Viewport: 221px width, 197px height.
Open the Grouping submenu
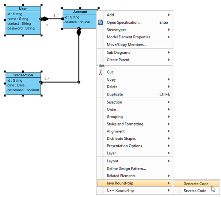click(134, 117)
